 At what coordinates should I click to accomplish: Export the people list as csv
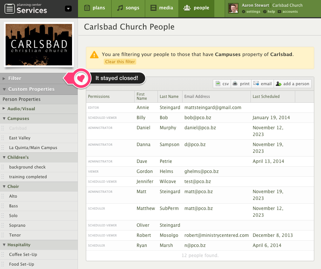(222, 84)
